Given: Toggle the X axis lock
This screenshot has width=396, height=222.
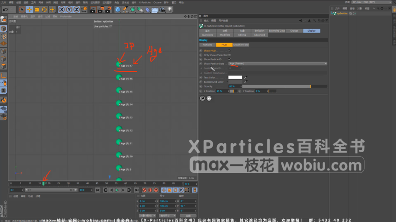Looking at the screenshot, I should coord(62,10).
